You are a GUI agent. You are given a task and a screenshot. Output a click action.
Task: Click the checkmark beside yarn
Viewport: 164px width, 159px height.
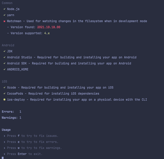click(x=5, y=15)
